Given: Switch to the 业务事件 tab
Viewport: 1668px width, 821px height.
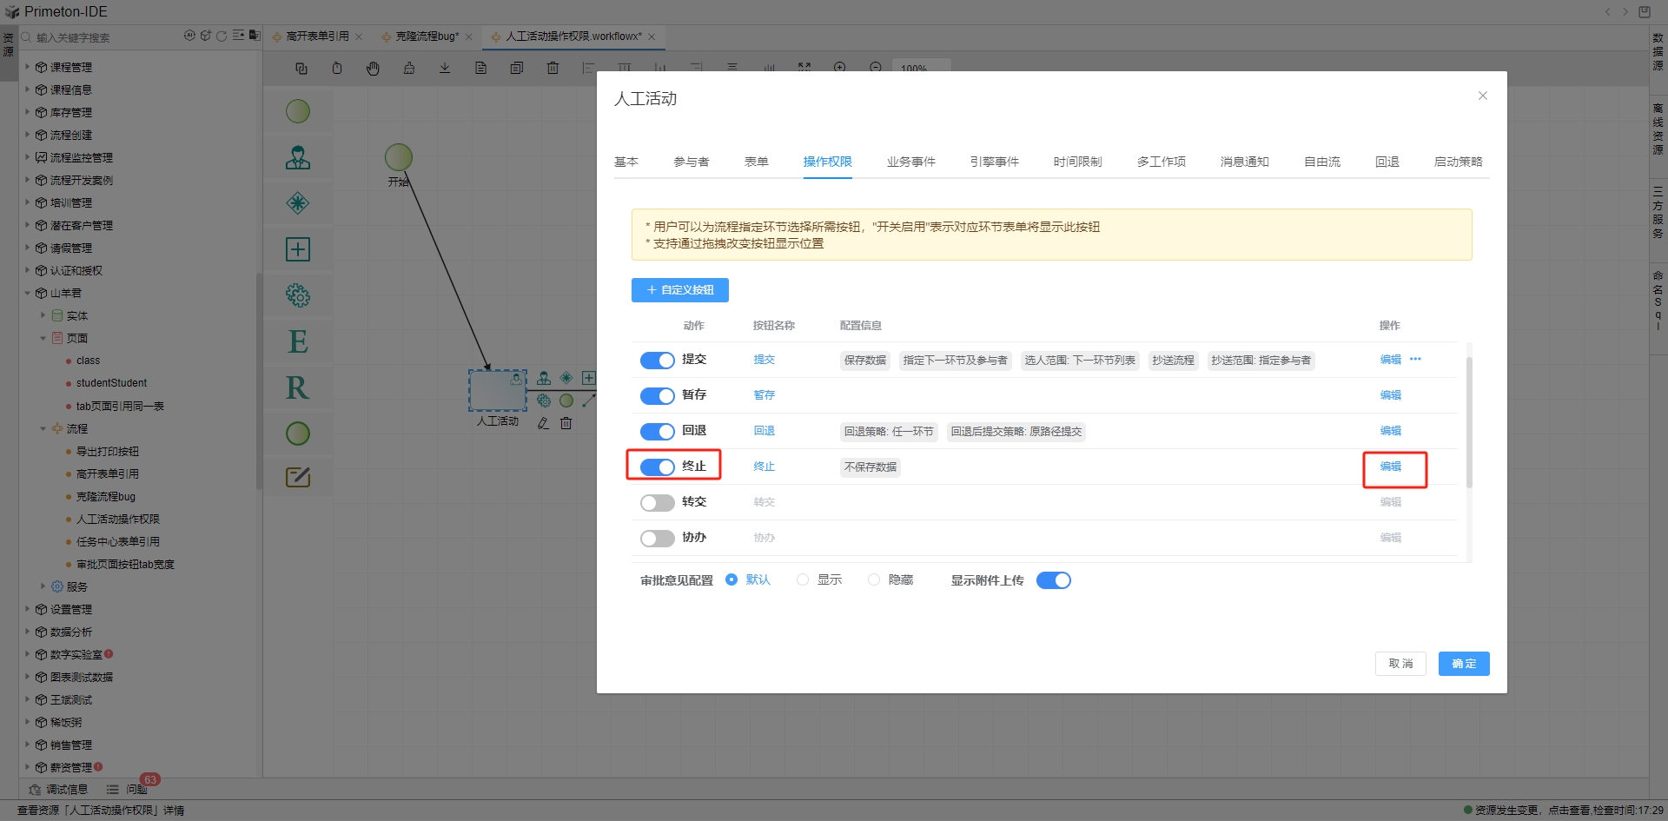Looking at the screenshot, I should point(910,162).
